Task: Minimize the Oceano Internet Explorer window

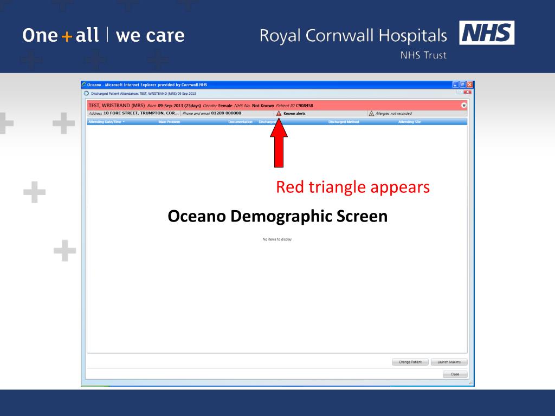Action: [455, 84]
